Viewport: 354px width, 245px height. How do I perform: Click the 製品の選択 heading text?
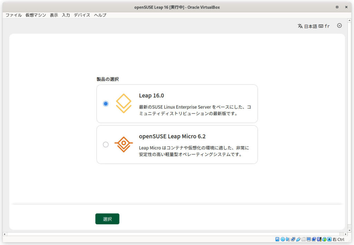(108, 79)
